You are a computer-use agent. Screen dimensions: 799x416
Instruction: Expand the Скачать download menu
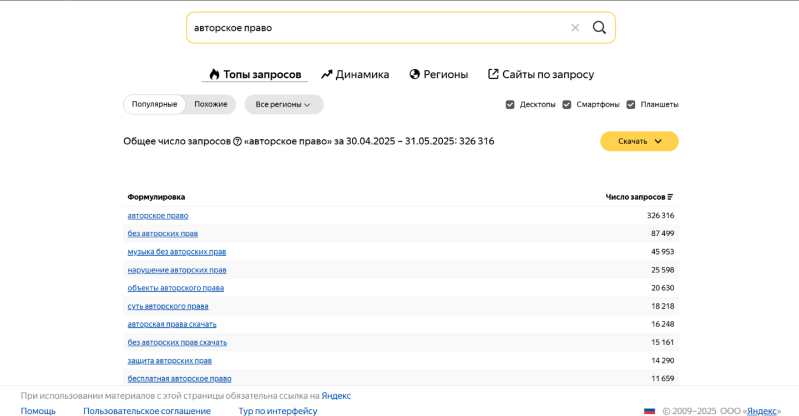639,141
